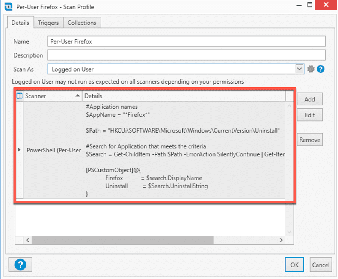Click into the Description input field
The width and height of the screenshot is (338, 279).
point(186,55)
